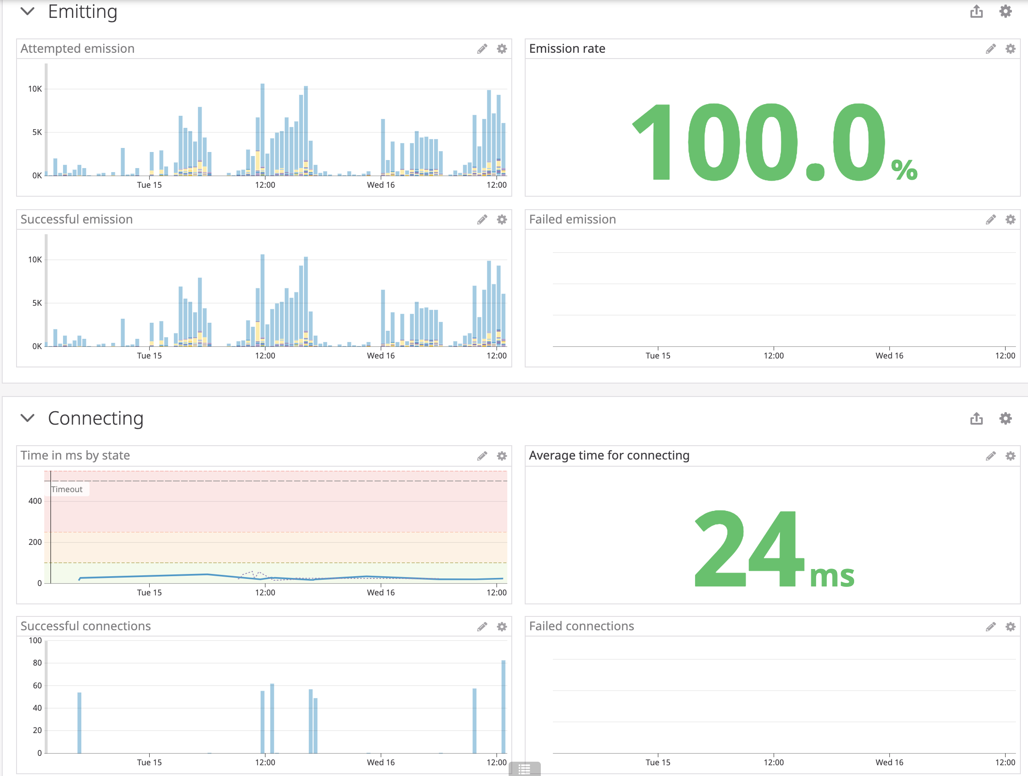Image resolution: width=1028 pixels, height=776 pixels.
Task: Click the Attempted emission widget title
Action: [77, 48]
